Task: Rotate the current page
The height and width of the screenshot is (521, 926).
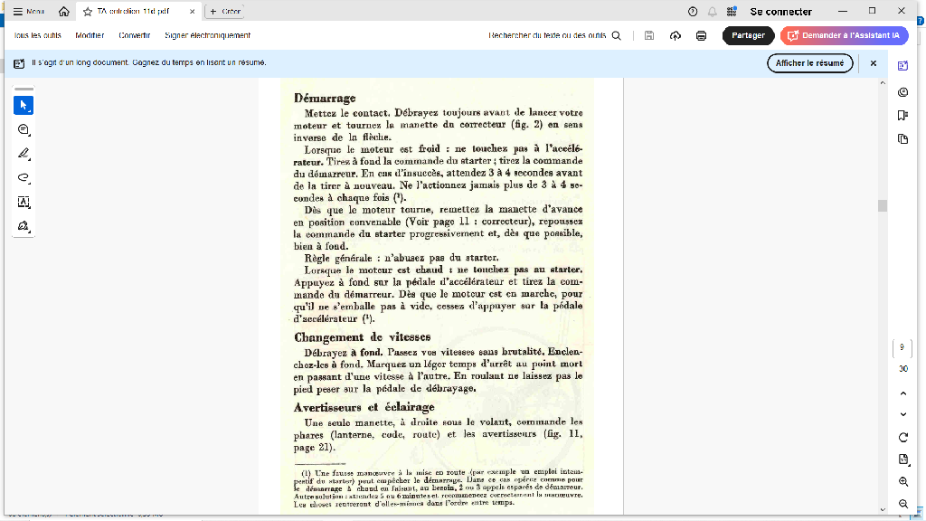Action: coord(902,435)
